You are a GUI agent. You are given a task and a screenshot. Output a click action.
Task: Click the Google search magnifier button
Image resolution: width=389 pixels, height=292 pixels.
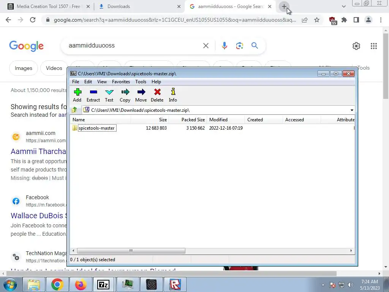(255, 46)
